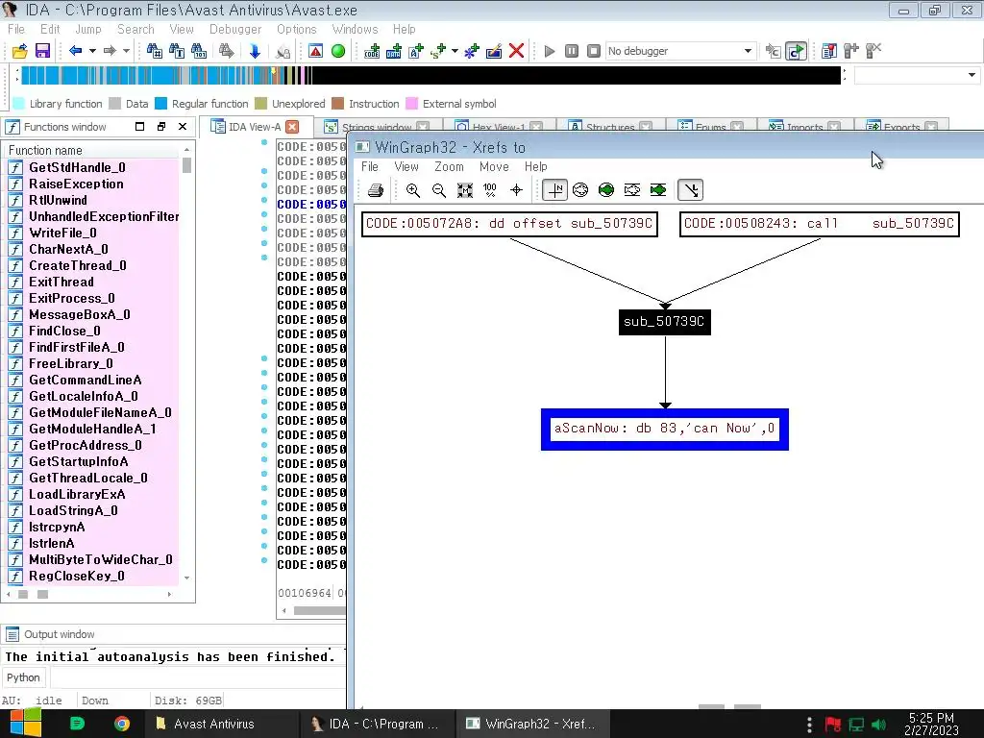Select the CODE:005072A8 dd offset node
984x738 pixels.
(x=509, y=224)
